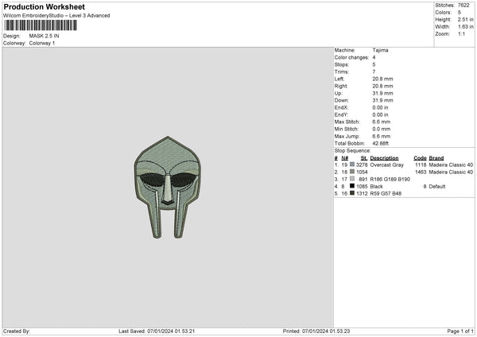This screenshot has height=337, width=477.
Task: Click the width value '1.63 in'
Action: 465,27
